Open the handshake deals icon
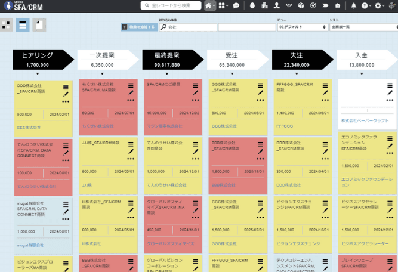 click(289, 5)
